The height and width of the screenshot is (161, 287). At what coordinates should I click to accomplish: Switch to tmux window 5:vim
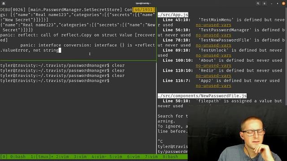click(x=116, y=157)
